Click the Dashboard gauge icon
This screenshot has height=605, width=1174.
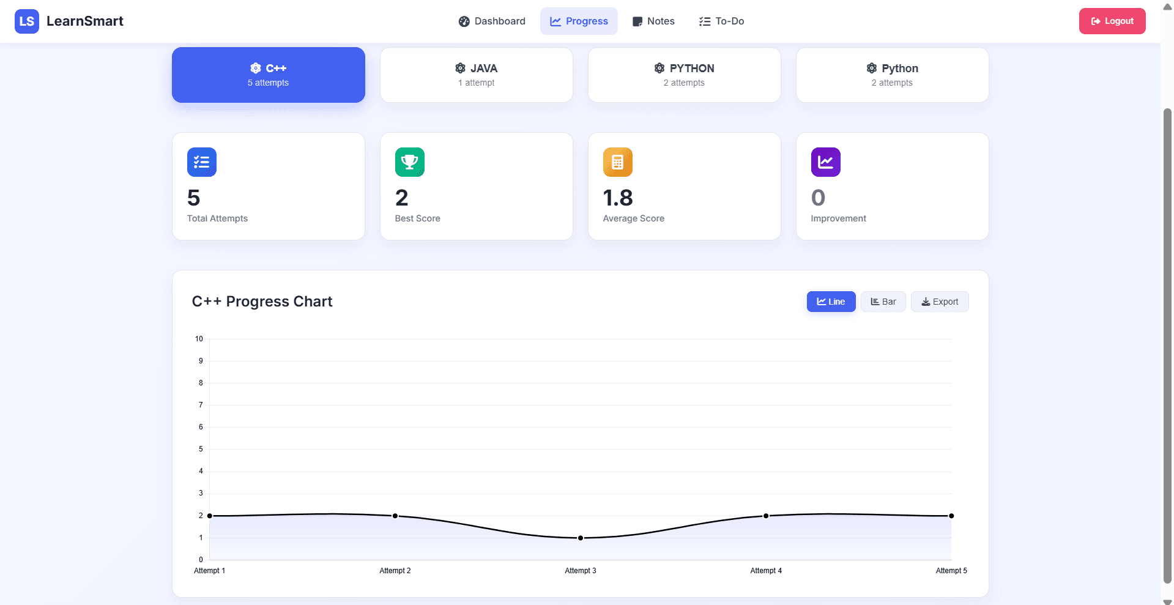[x=464, y=21]
